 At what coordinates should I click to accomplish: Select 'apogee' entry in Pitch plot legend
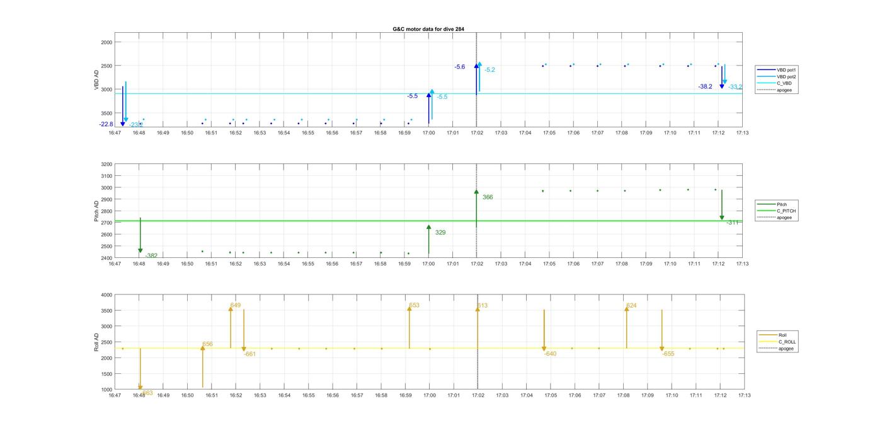pos(776,218)
